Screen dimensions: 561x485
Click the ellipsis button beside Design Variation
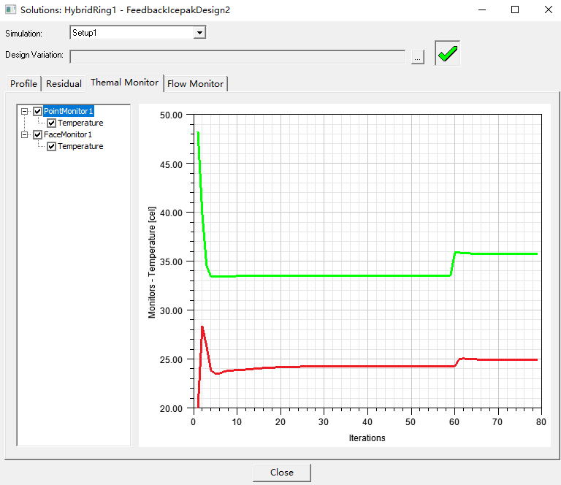point(417,57)
